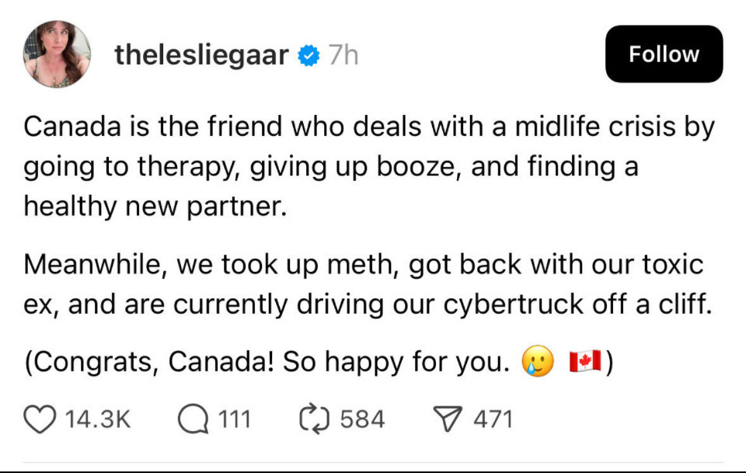Image resolution: width=746 pixels, height=473 pixels.
Task: Click the paragraph starting 'Meanwhile, we took up meth'
Action: pos(368,284)
